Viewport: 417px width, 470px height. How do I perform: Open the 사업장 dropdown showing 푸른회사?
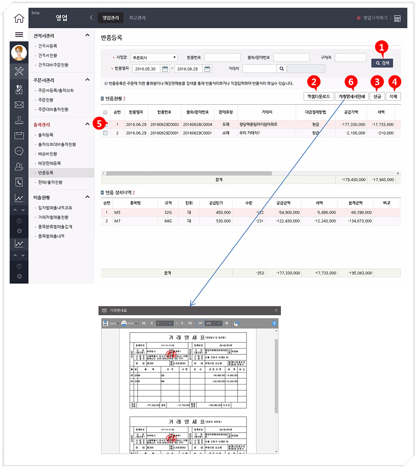[154, 58]
